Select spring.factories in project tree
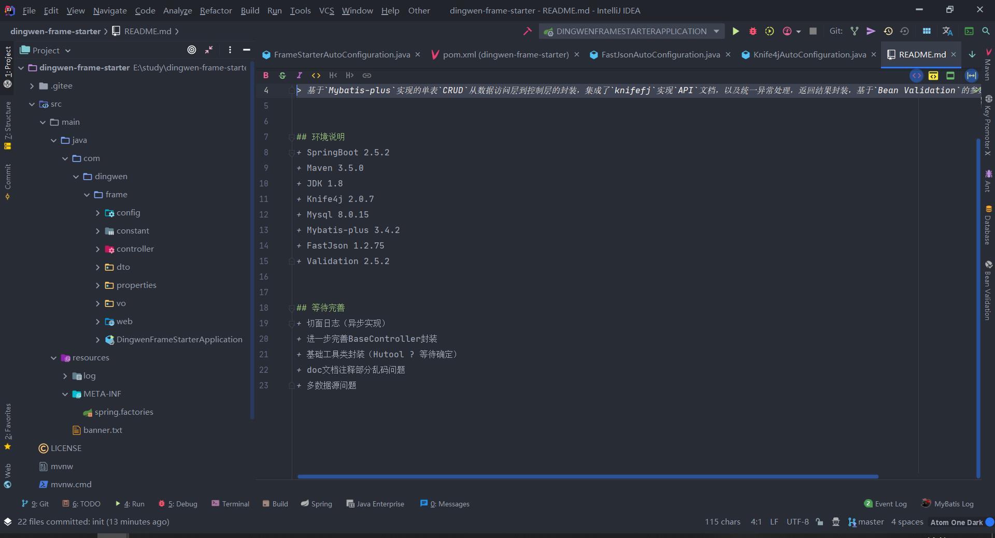 pyautogui.click(x=123, y=412)
